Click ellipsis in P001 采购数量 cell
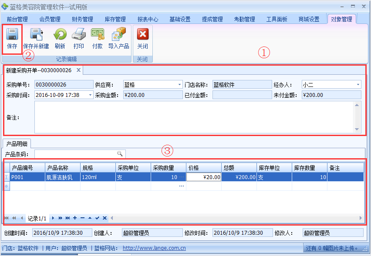The height and width of the screenshot is (256, 371). pos(182,177)
